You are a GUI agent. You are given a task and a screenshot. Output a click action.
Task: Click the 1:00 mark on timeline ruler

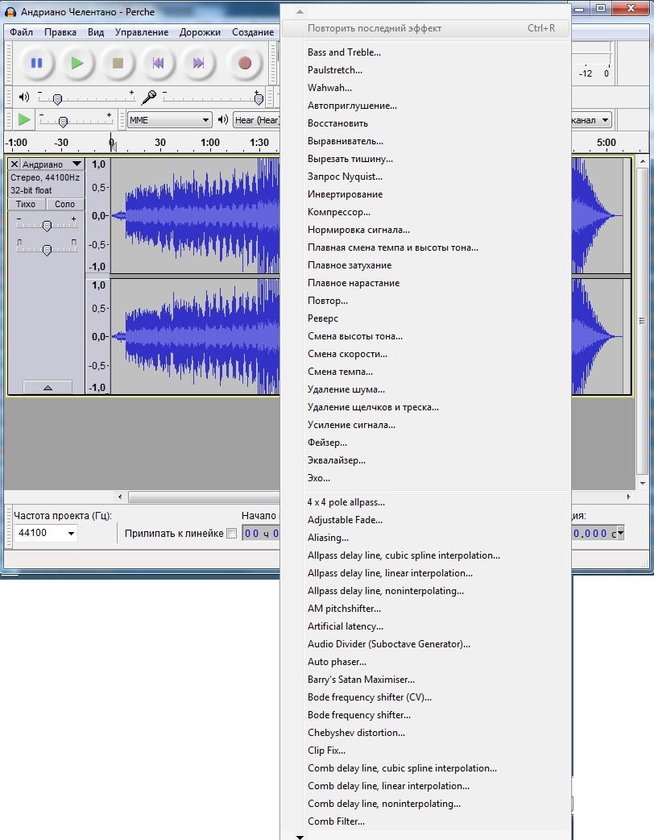coord(209,143)
